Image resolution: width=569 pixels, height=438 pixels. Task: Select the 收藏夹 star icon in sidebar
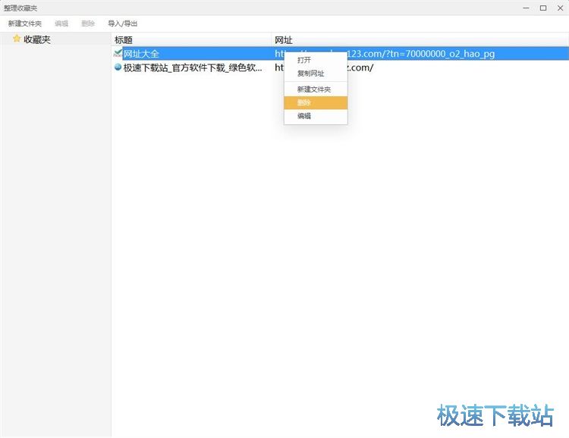click(x=17, y=39)
